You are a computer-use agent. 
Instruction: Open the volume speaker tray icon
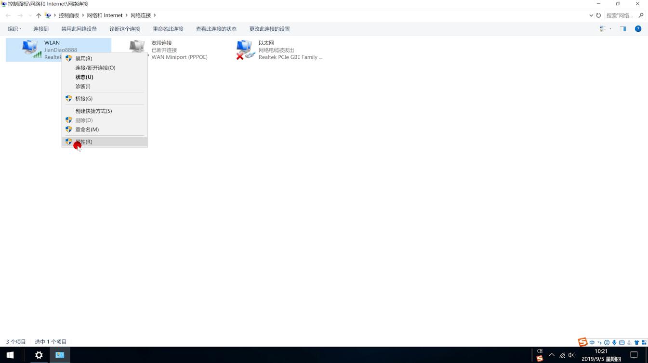point(571,355)
